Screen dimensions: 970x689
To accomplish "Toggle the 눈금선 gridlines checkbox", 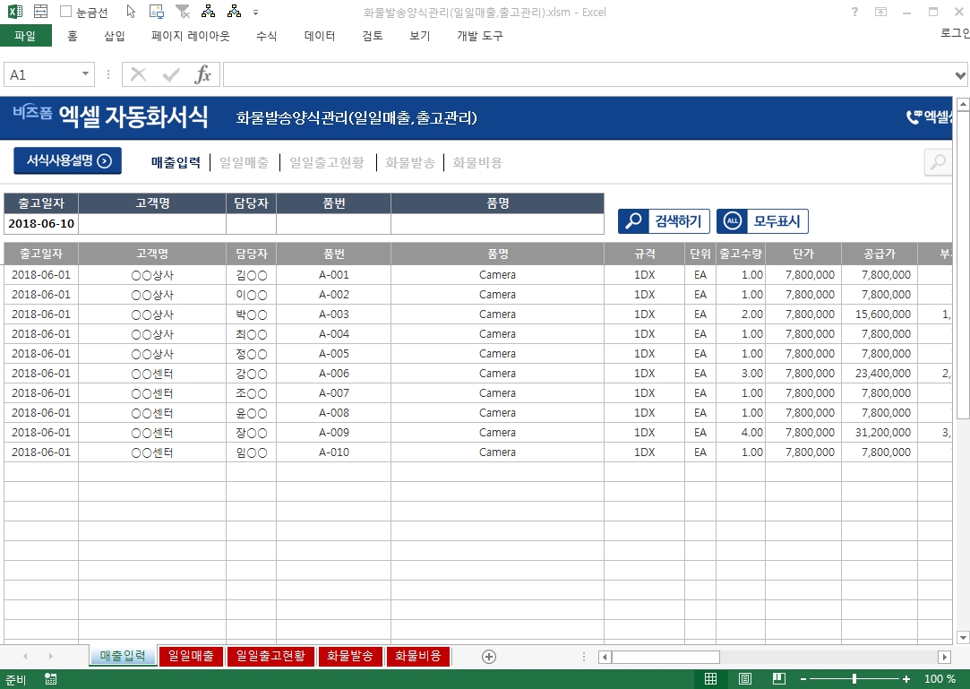I will (x=66, y=13).
